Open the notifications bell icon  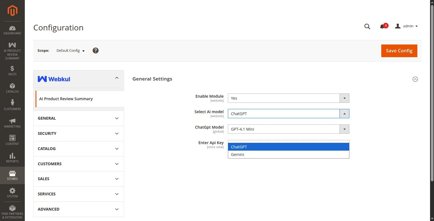pos(382,26)
